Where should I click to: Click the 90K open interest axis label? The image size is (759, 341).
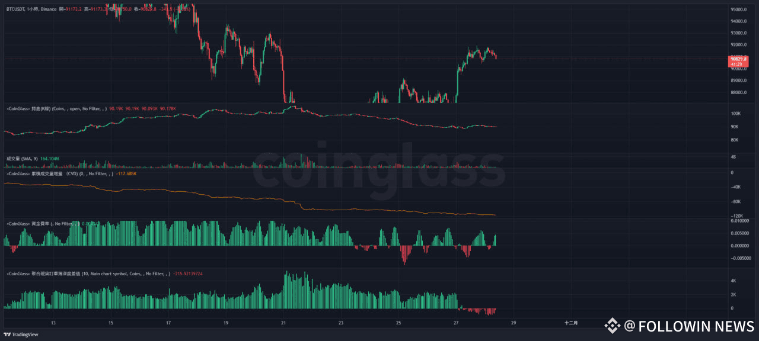click(735, 127)
